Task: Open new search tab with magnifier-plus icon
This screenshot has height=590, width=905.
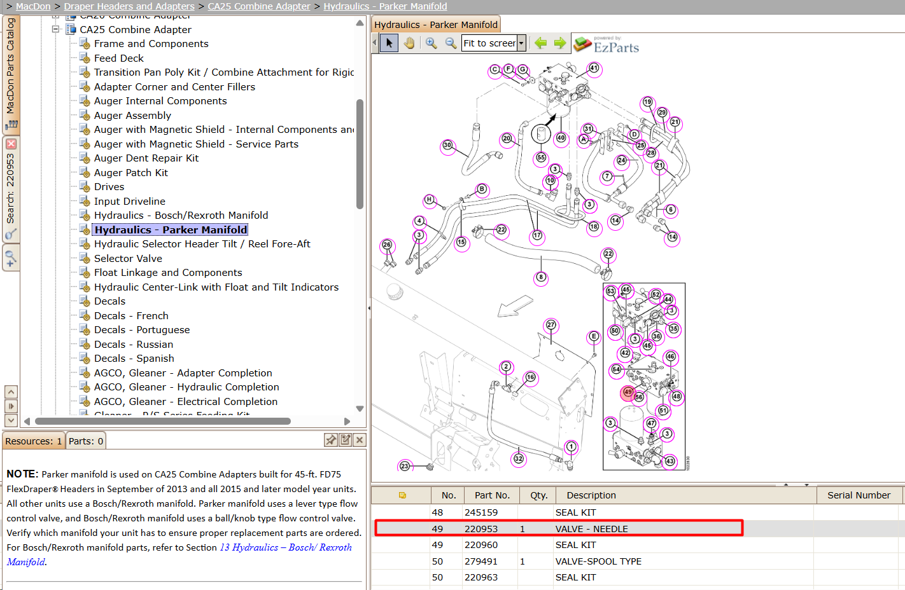Action: pyautogui.click(x=11, y=259)
